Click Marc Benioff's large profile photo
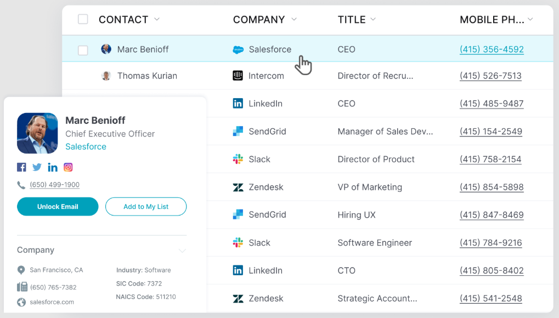Viewport: 559px width, 318px height. pos(37,133)
